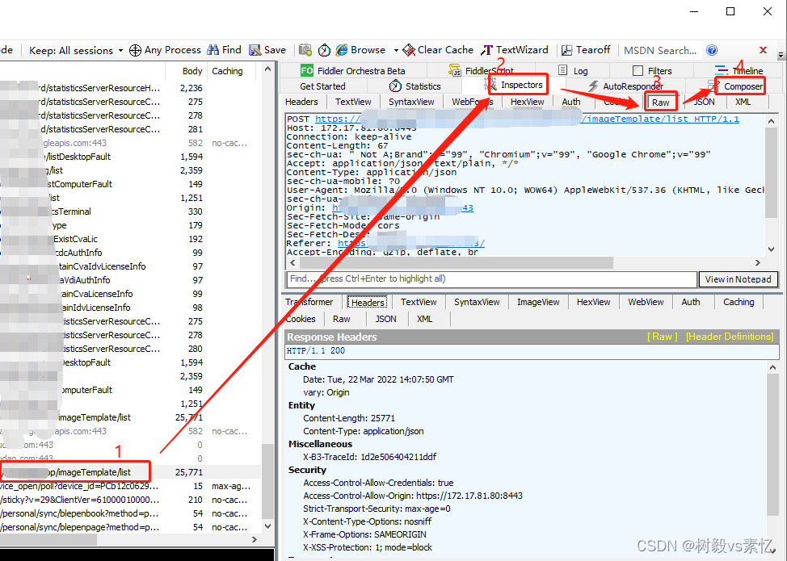
Task: Open the Fiddler Orchestra Beta tab
Action: coord(353,71)
